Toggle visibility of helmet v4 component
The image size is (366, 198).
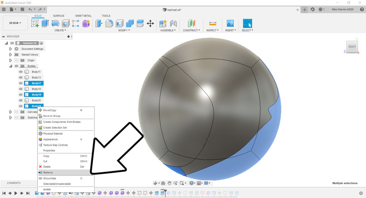coord(12,43)
